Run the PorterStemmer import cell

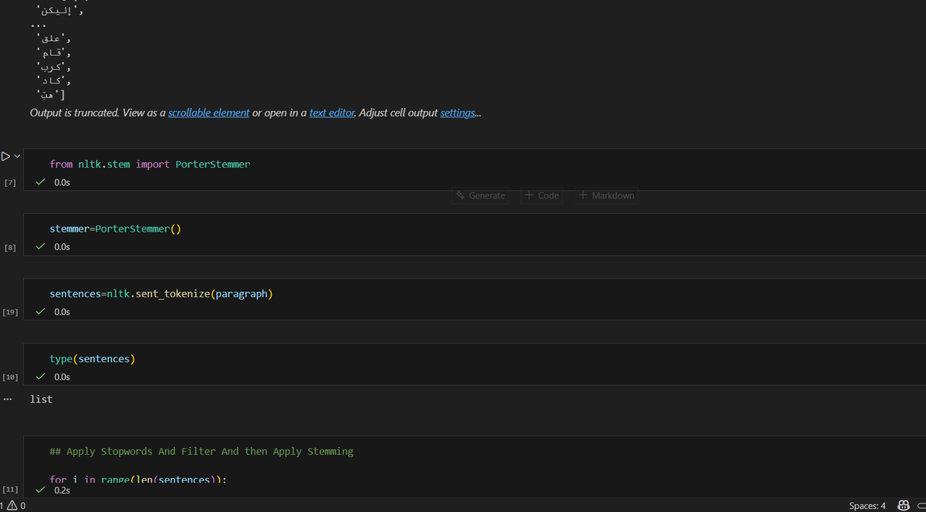click(x=5, y=156)
